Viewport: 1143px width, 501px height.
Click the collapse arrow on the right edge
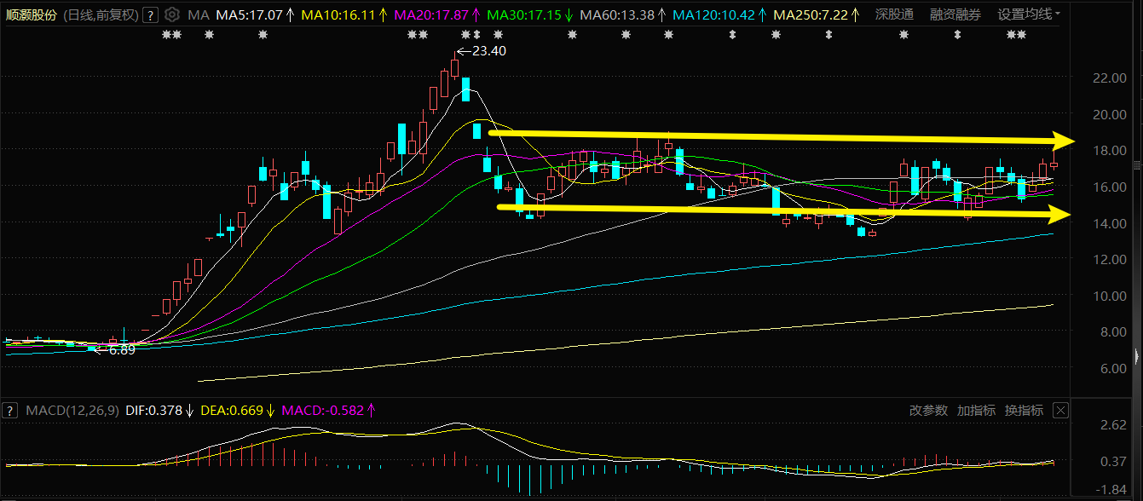click(x=1137, y=355)
